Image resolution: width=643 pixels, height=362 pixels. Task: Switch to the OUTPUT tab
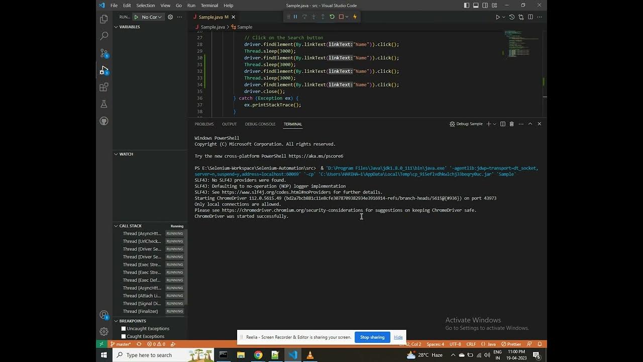pos(229,124)
